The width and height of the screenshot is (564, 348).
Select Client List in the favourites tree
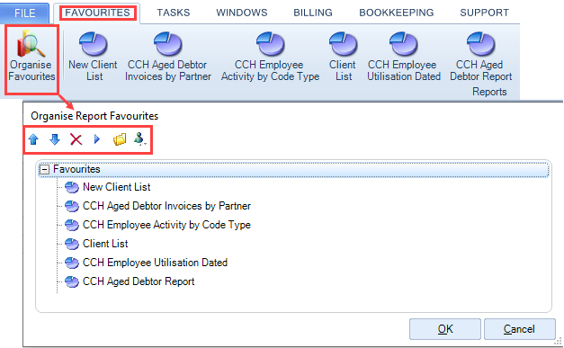(105, 244)
